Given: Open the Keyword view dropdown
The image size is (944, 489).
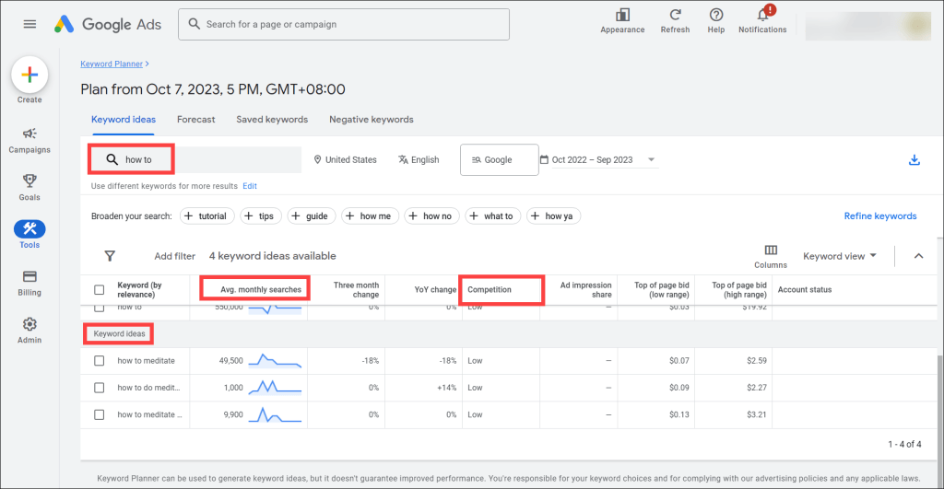Looking at the screenshot, I should click(840, 256).
